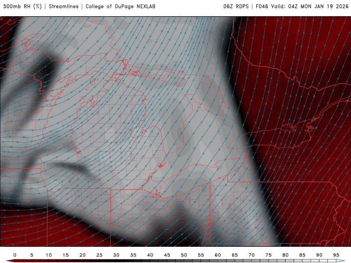Click the color scale label '5'
Image resolution: width=351 pixels, height=263 pixels.
click(32, 255)
